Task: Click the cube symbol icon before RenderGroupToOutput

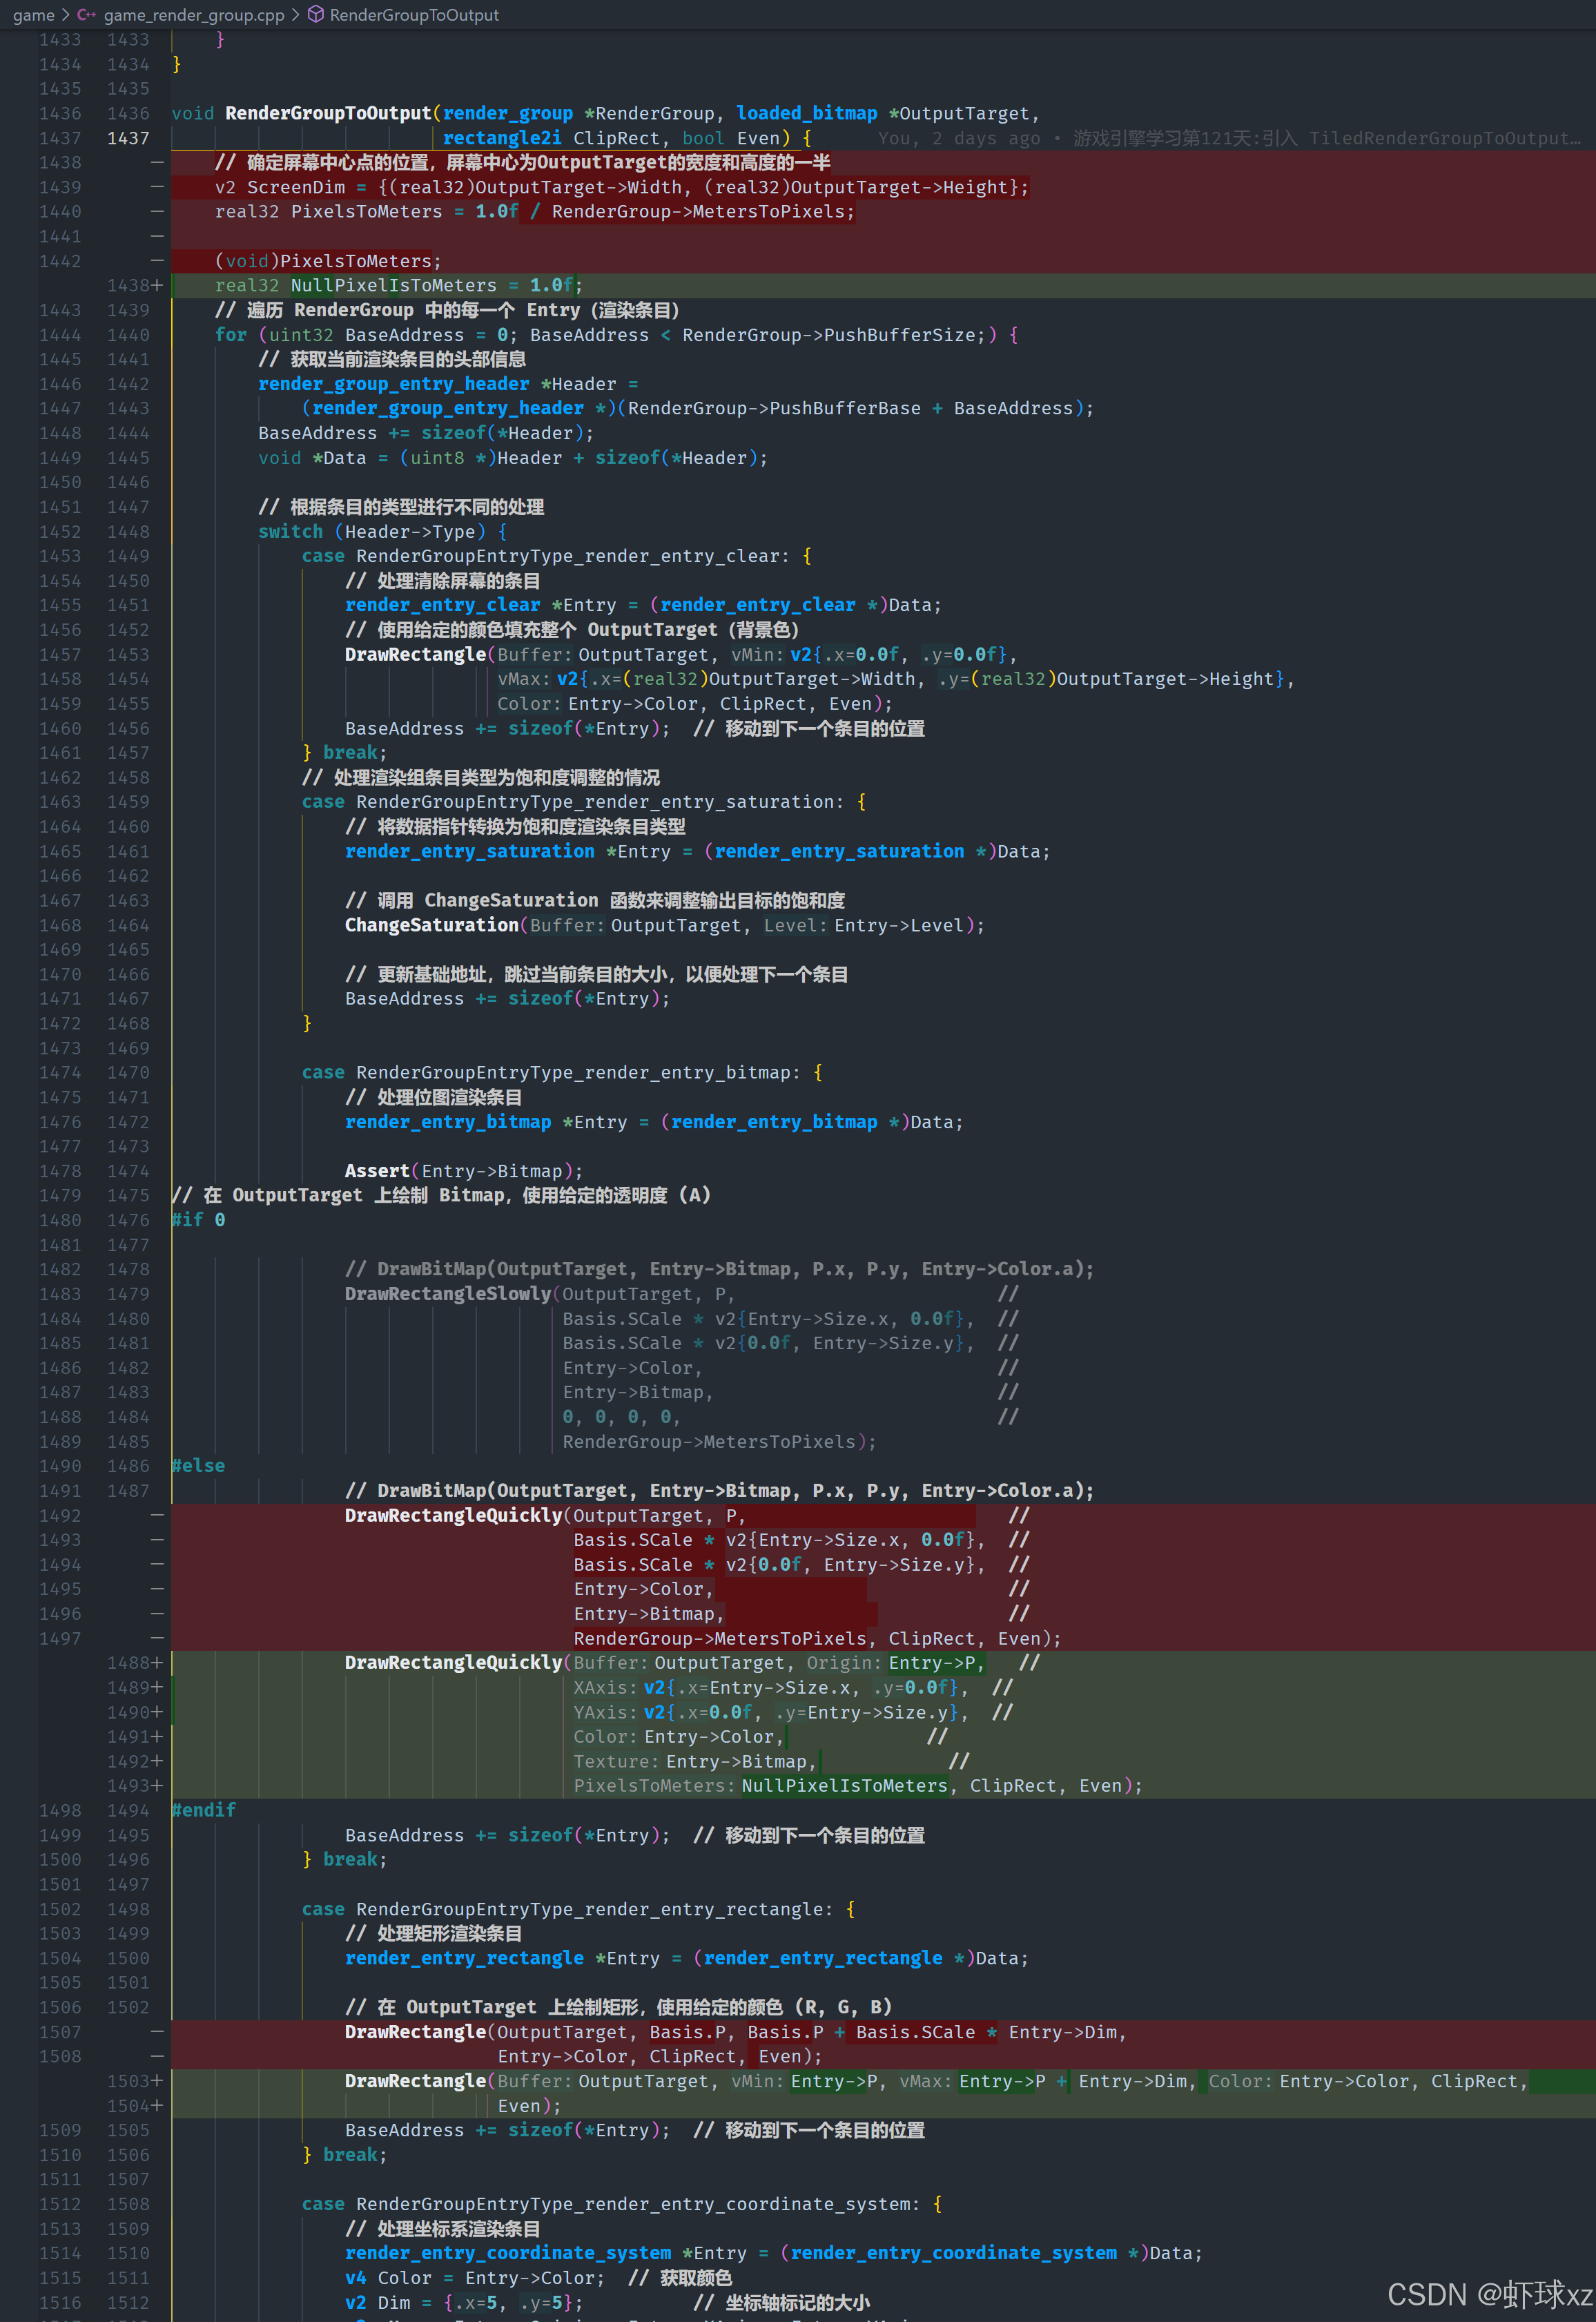Action: pos(315,15)
